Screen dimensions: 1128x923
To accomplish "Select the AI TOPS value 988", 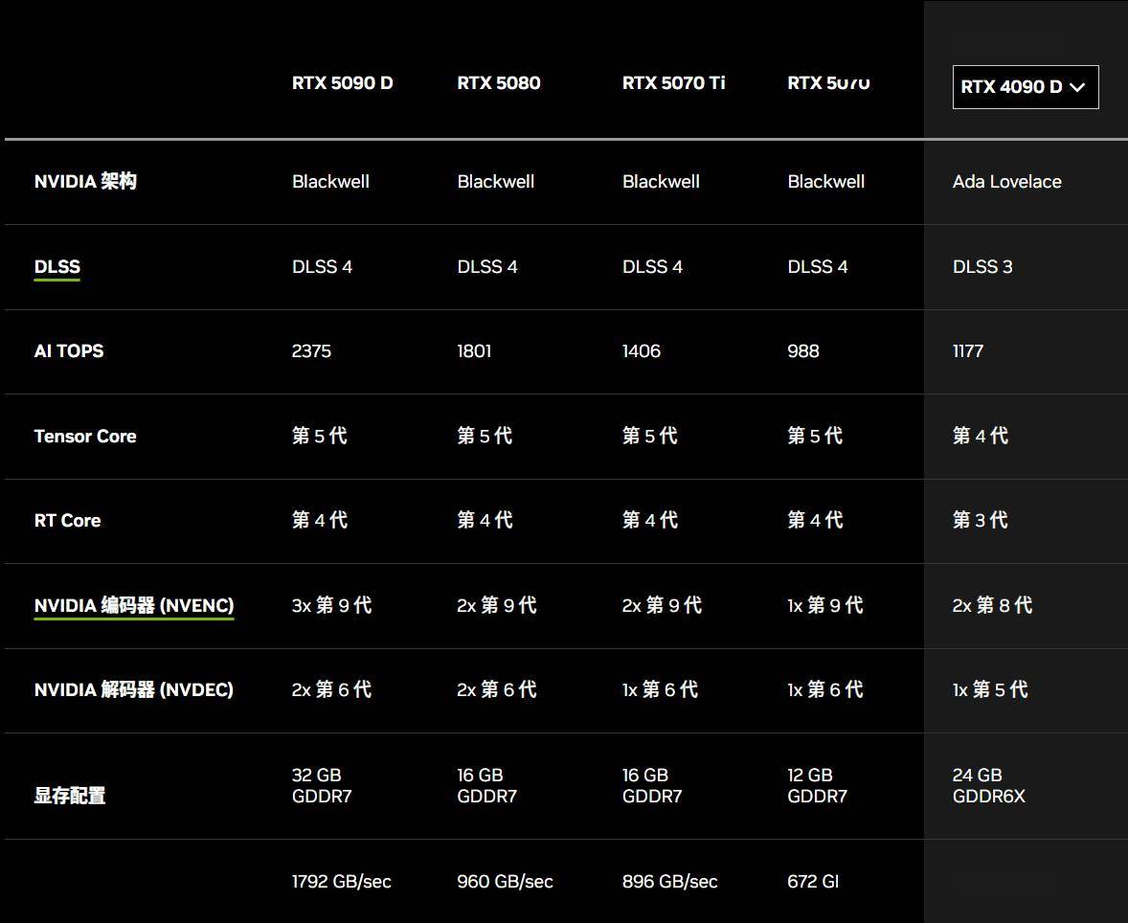I will pos(802,351).
